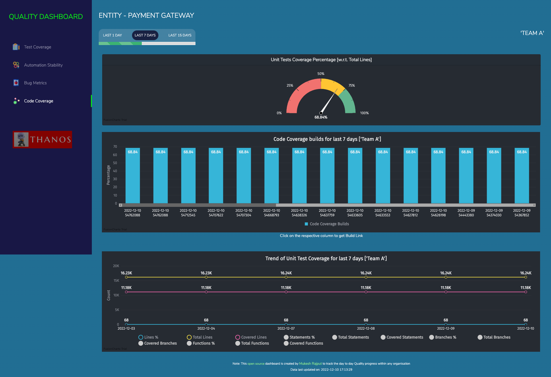Click the bar for build 54712545
551x377 pixels.
point(188,176)
